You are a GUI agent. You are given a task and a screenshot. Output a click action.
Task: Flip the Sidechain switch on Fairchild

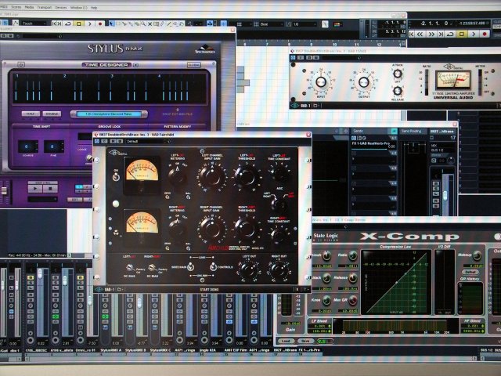[x=190, y=266]
